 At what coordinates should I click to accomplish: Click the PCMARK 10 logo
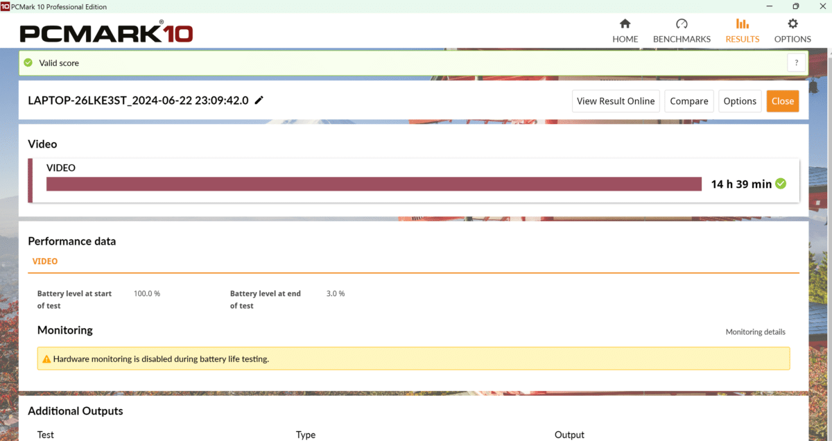[x=106, y=32]
